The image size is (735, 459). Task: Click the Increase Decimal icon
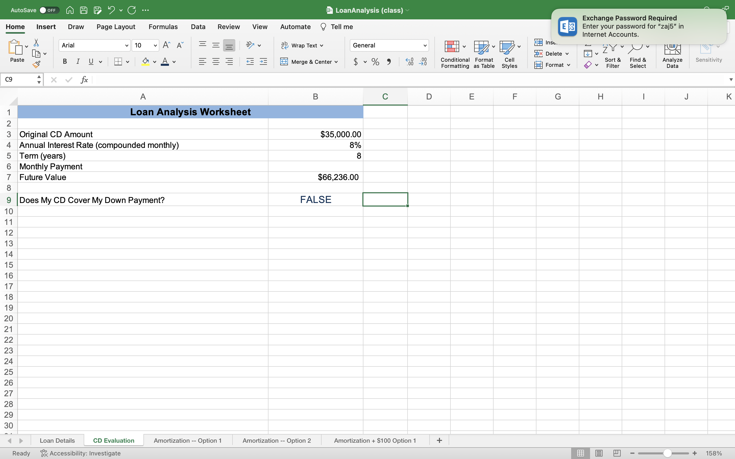(409, 61)
